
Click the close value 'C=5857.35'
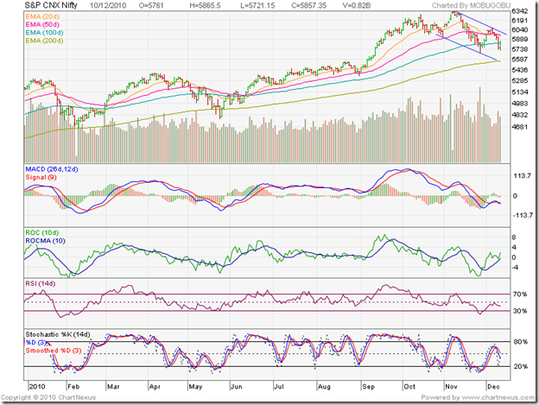point(308,5)
